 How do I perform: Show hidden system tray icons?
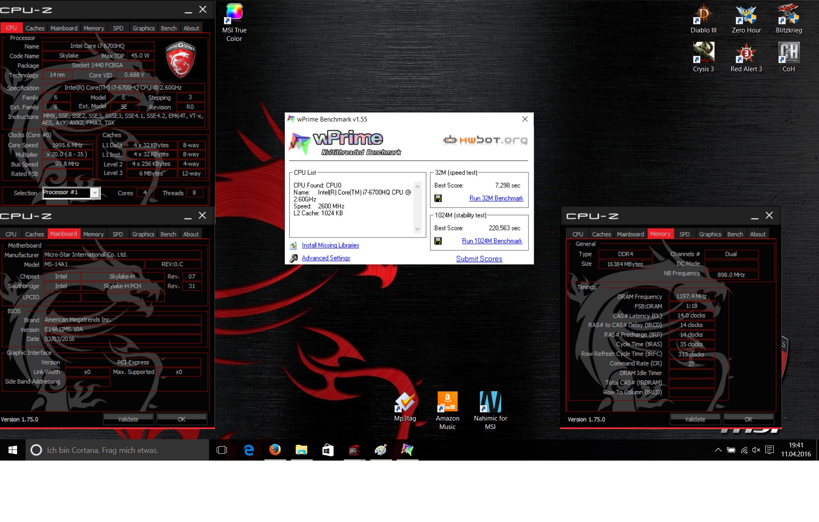tap(718, 450)
